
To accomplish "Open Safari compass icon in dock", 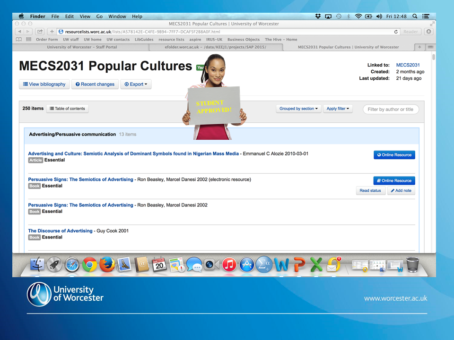I will 72,264.
